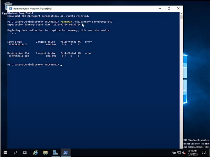Viewport: 210px width, 157px height.
Task: Open the network tray icon
Action: point(179,153)
